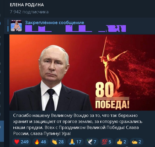Image resolution: width=155 pixels, height=147 pixels.
Task: Click the 100 points reaction with 5
Action: (107, 142)
